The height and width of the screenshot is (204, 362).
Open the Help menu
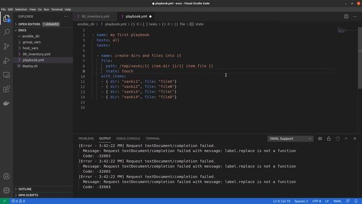point(68,10)
